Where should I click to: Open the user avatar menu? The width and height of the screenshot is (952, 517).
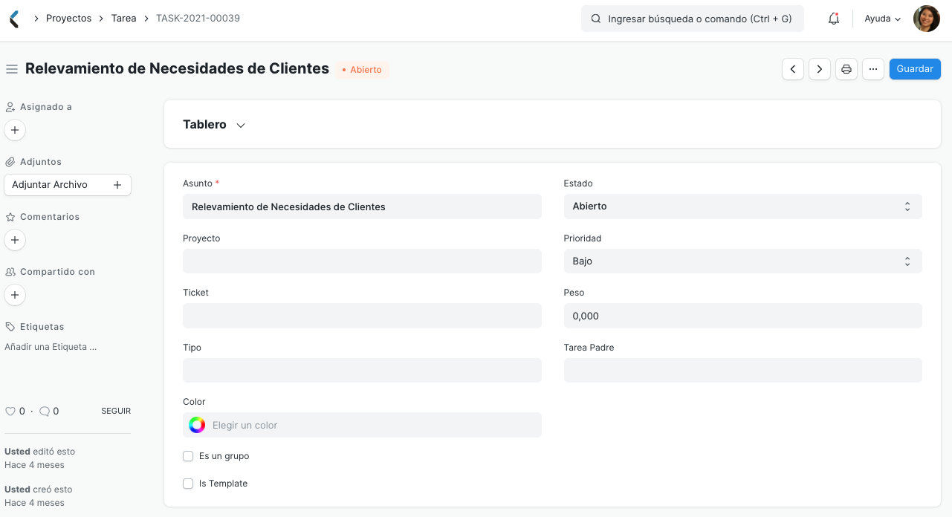click(x=926, y=19)
